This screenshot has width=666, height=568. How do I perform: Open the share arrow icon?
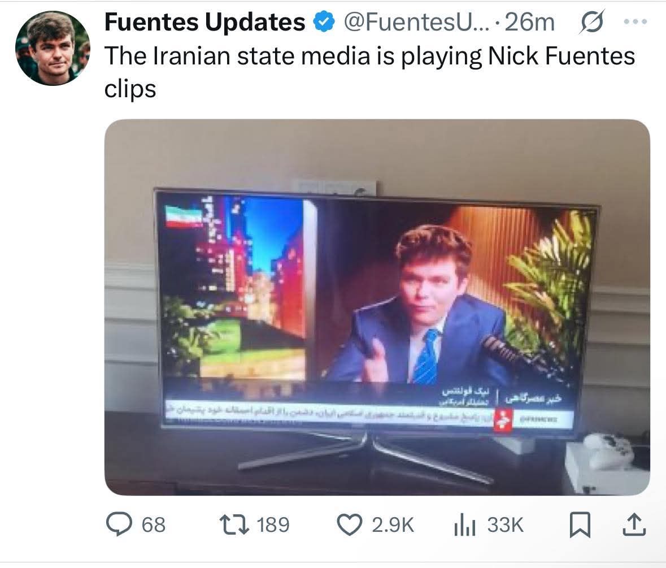pyautogui.click(x=634, y=524)
